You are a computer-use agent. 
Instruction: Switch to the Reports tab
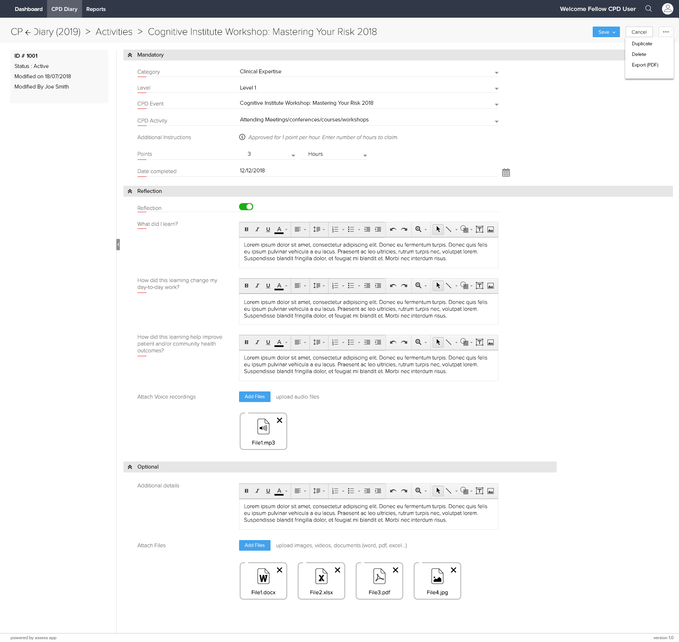coord(96,9)
